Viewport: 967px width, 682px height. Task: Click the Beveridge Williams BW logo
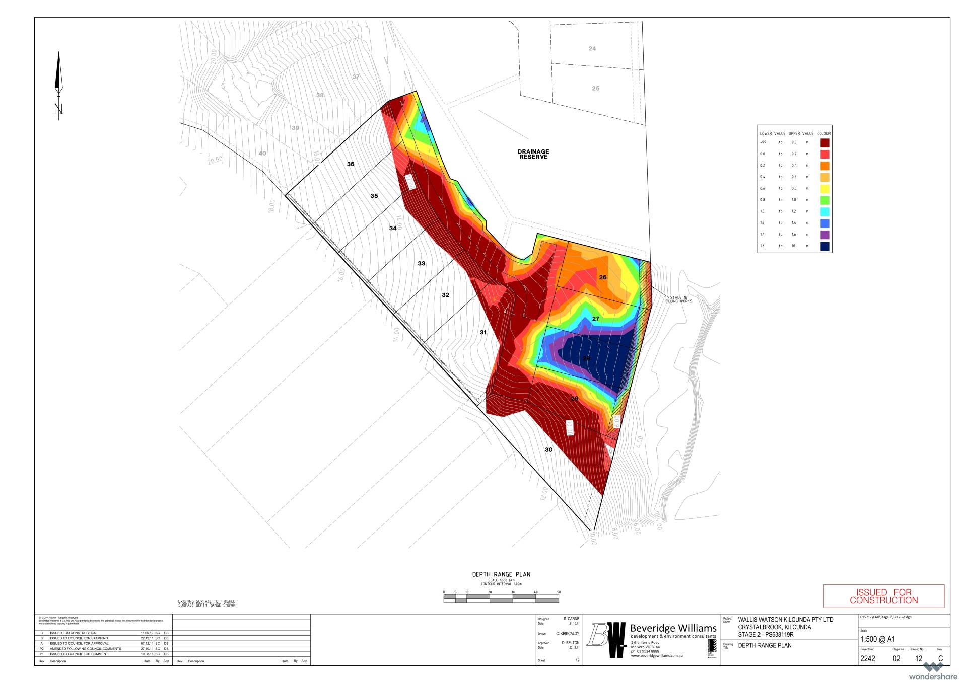tap(608, 639)
